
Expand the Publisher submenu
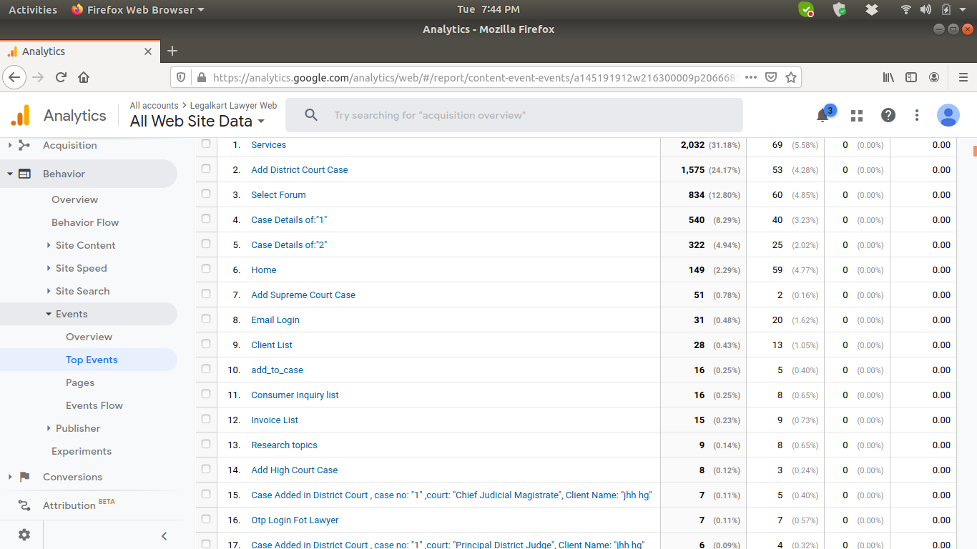[77, 428]
